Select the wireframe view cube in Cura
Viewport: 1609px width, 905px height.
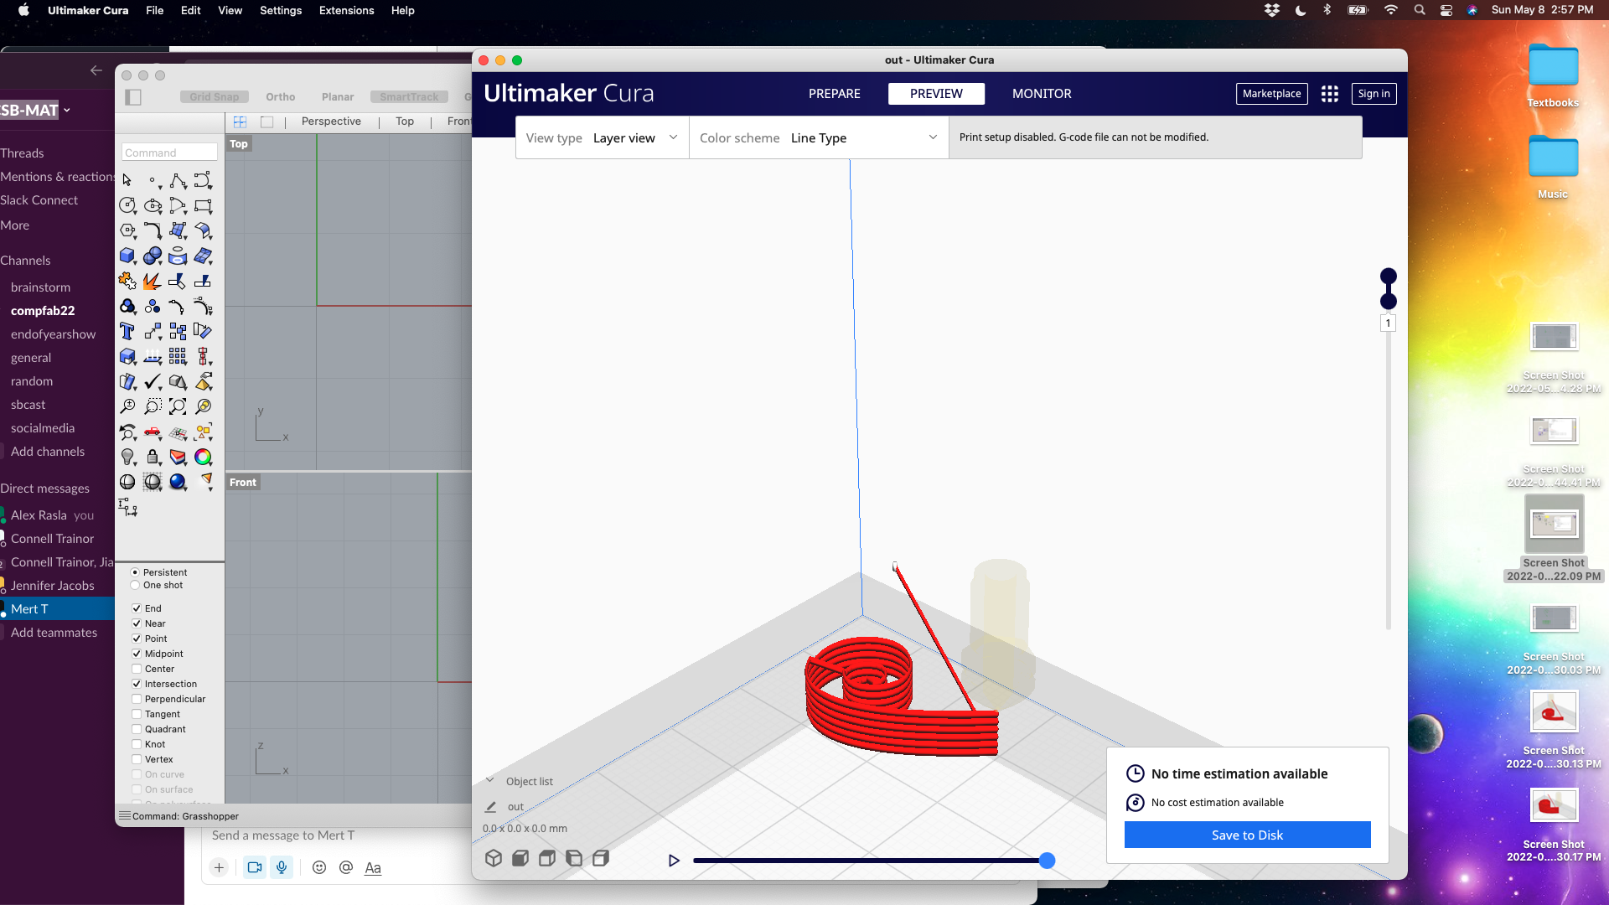point(494,858)
